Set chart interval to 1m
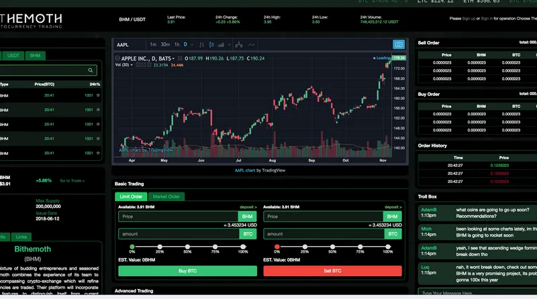The width and height of the screenshot is (537, 299). [x=153, y=44]
